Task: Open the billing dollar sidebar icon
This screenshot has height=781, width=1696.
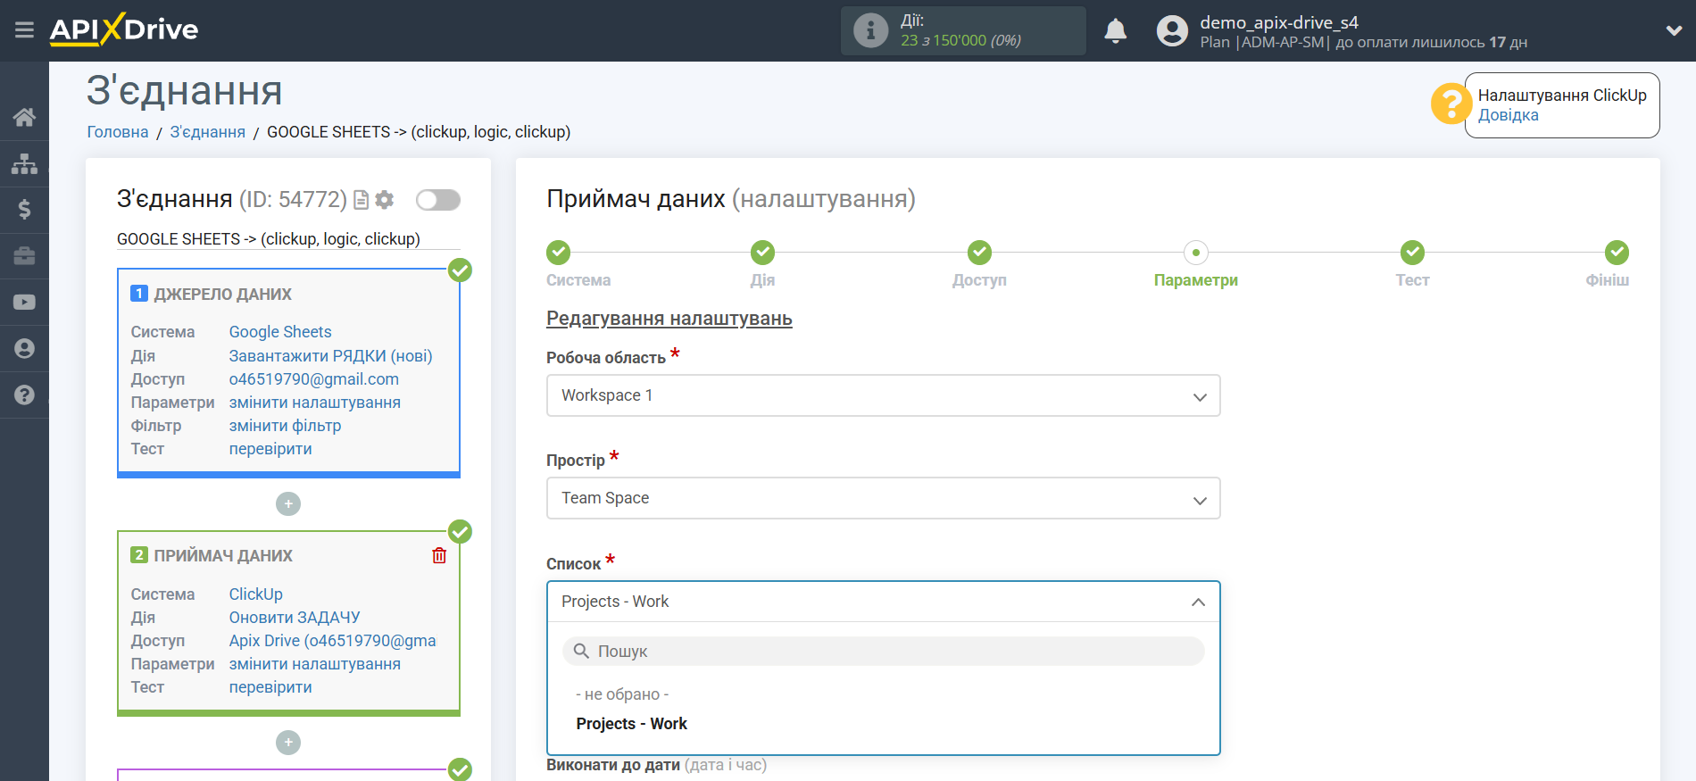Action: (24, 210)
